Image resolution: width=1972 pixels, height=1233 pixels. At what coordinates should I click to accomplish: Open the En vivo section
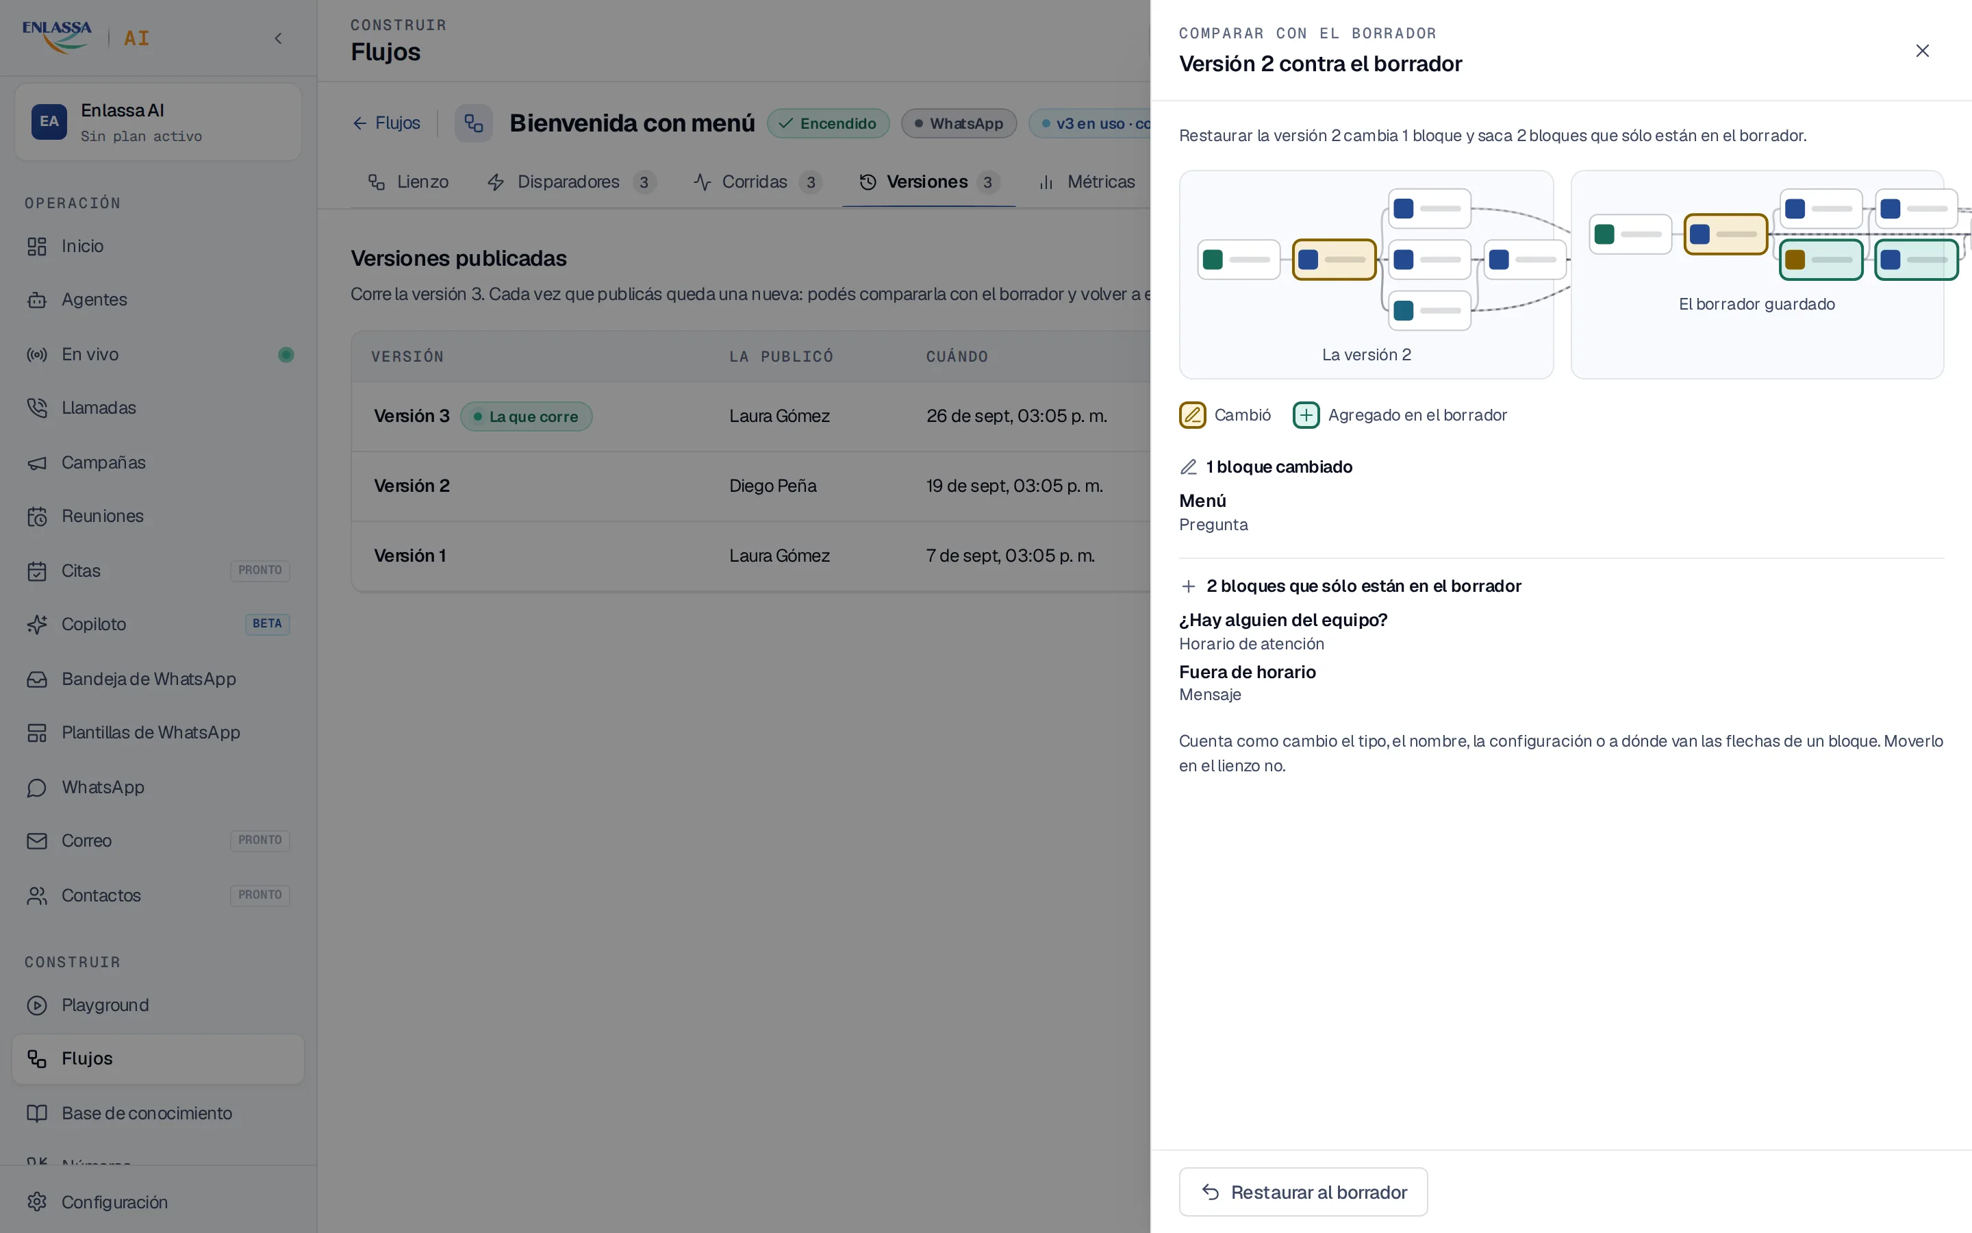point(158,354)
